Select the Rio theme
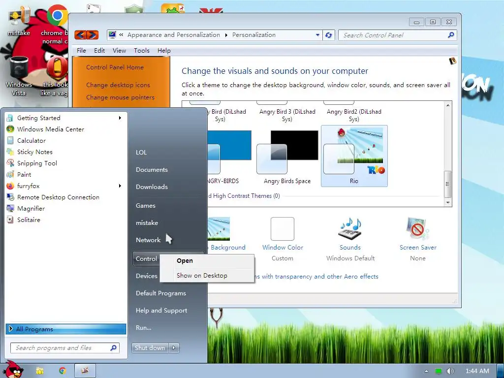The height and width of the screenshot is (378, 504). coord(354,156)
